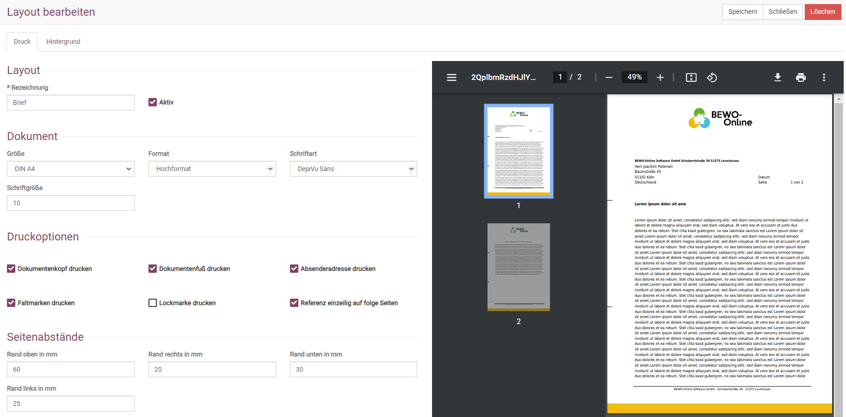This screenshot has width=846, height=417.
Task: Print the PDF via printer icon
Action: pyautogui.click(x=801, y=78)
